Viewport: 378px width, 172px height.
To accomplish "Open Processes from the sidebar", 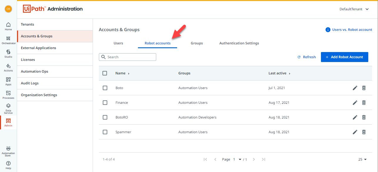I will [x=8, y=95].
